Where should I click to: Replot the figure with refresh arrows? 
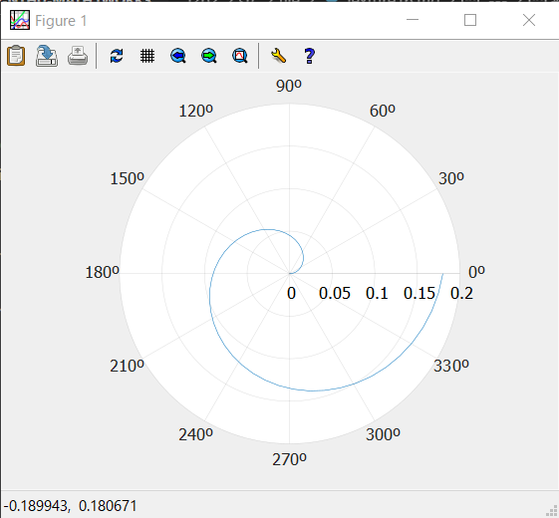pos(117,56)
